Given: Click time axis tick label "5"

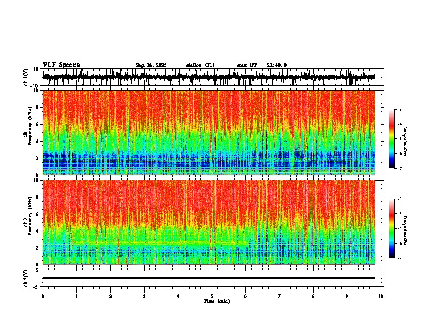Looking at the screenshot, I should point(212,296).
